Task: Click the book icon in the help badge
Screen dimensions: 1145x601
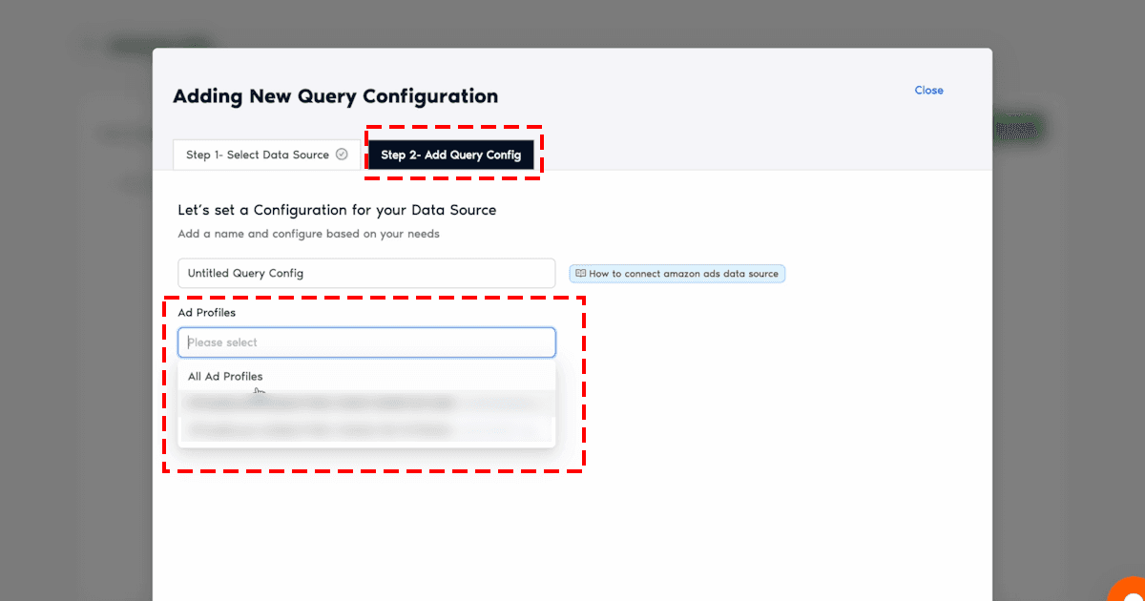Action: pyautogui.click(x=580, y=274)
